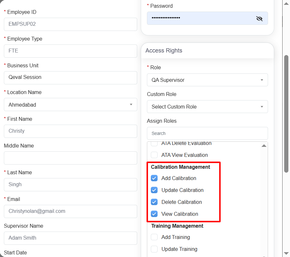290x257 pixels.
Task: Expand the Select Custom Role dropdown
Action: pos(207,107)
